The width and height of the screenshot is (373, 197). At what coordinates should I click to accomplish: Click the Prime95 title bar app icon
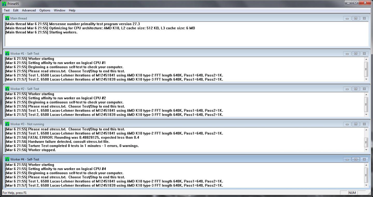tap(4, 4)
